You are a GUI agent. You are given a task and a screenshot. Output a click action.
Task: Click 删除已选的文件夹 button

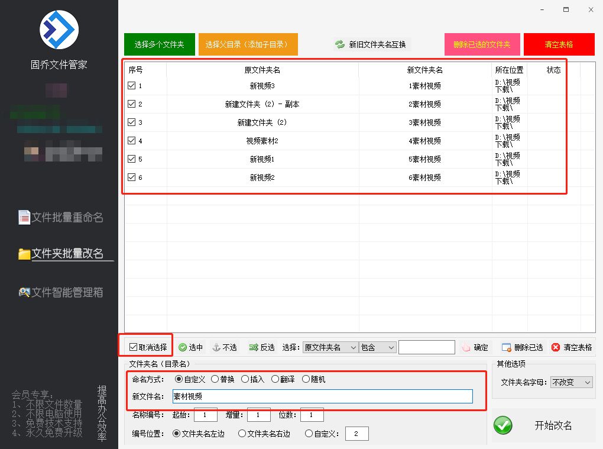(x=482, y=44)
